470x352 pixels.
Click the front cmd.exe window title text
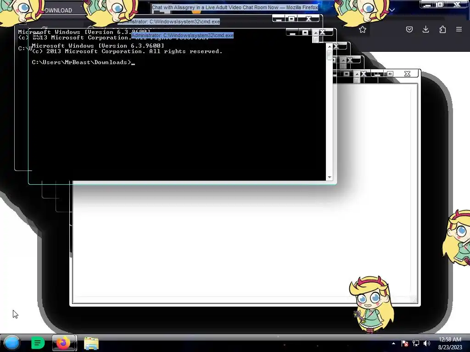[182, 35]
